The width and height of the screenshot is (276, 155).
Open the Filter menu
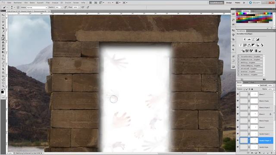click(x=48, y=3)
